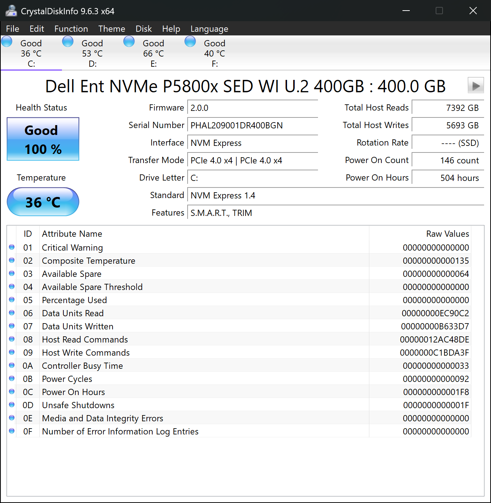
Task: Click the next disk arrow button
Action: coord(475,86)
